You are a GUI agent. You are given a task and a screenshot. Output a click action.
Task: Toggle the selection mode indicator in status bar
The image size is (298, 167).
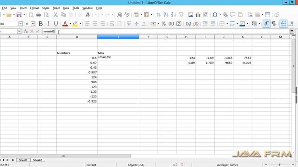click(x=175, y=165)
